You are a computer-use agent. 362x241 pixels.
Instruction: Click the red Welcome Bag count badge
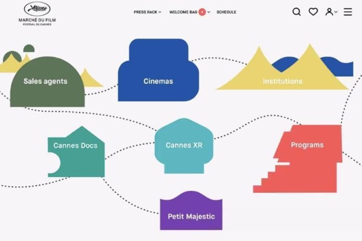[202, 12]
